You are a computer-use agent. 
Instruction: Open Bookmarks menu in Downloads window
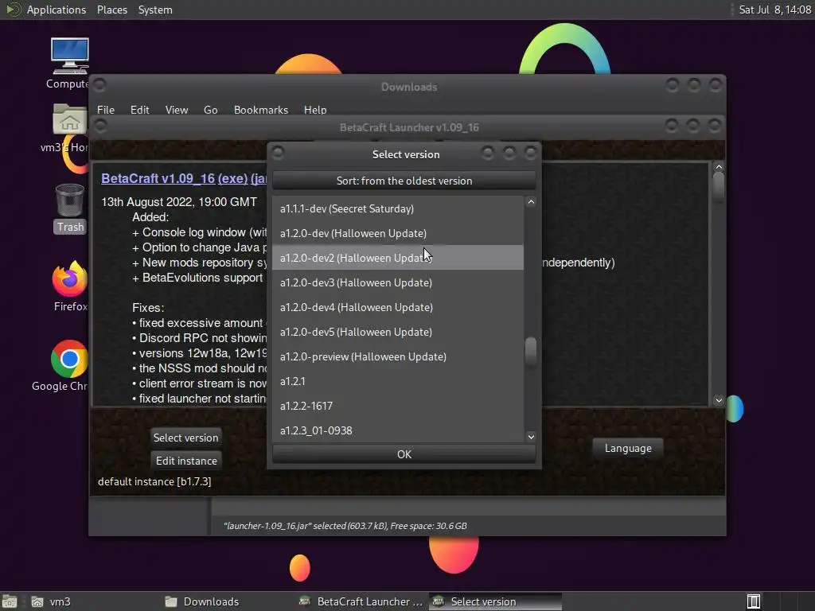tap(261, 110)
